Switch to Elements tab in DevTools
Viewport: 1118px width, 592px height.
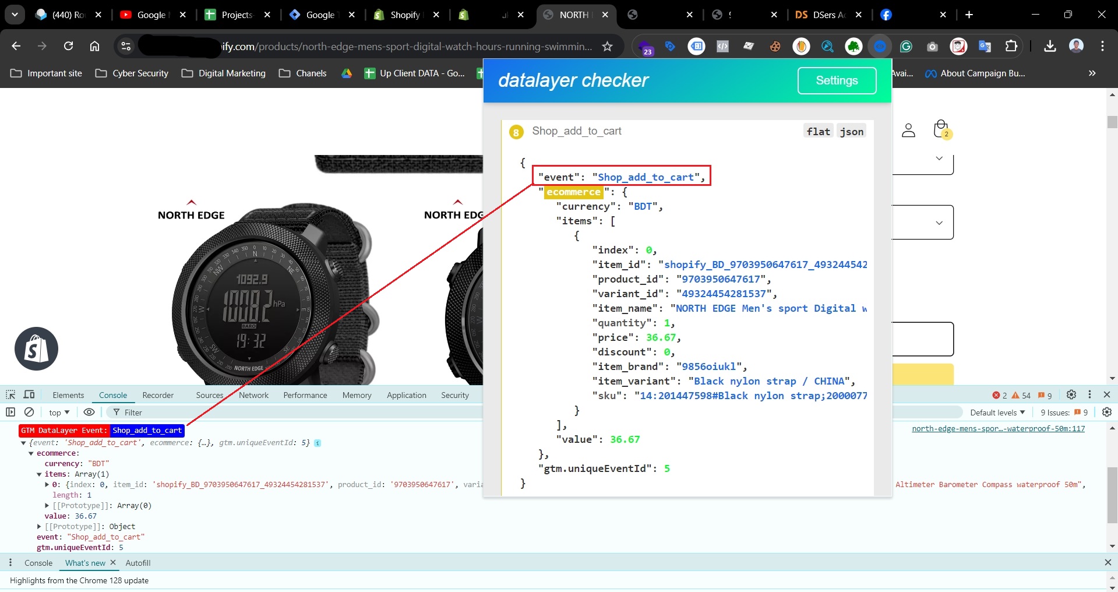68,395
